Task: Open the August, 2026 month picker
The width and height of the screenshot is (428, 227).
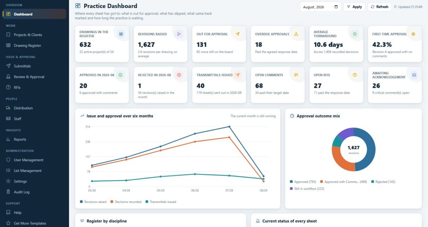Action: pyautogui.click(x=320, y=7)
